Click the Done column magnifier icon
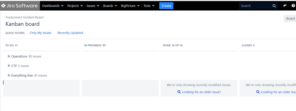Image resolution: width=296 pixels, height=111 pixels. [x=179, y=92]
